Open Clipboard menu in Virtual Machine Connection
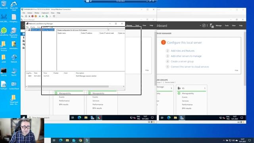The image size is (254, 143). [45, 13]
